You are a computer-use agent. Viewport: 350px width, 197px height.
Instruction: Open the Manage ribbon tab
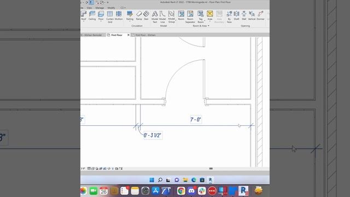coord(100,8)
